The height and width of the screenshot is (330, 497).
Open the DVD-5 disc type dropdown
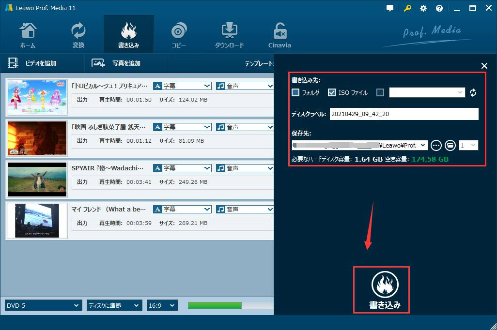tap(43, 305)
